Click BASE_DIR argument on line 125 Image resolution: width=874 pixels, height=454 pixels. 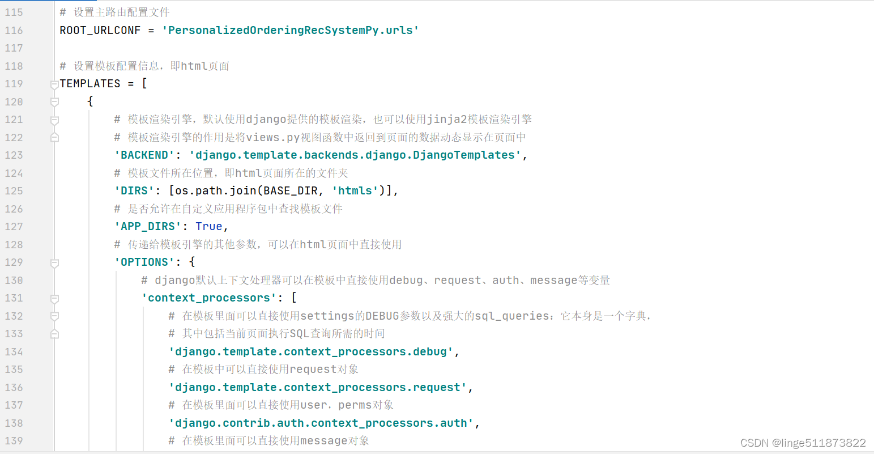291,191
